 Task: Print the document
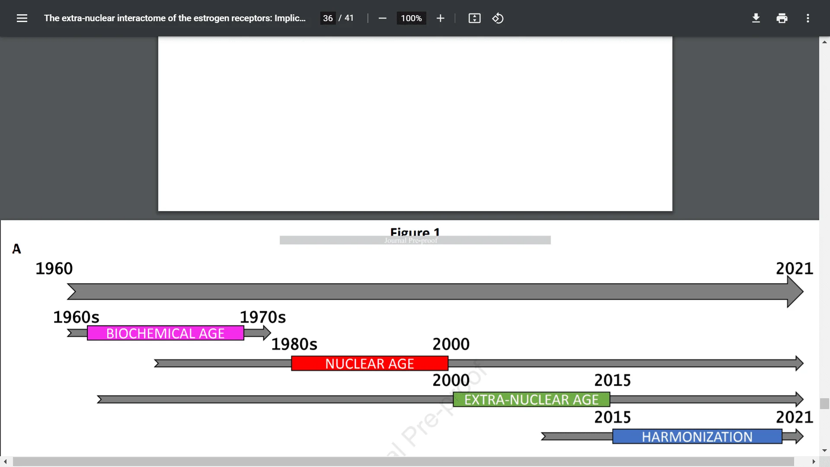tap(782, 18)
